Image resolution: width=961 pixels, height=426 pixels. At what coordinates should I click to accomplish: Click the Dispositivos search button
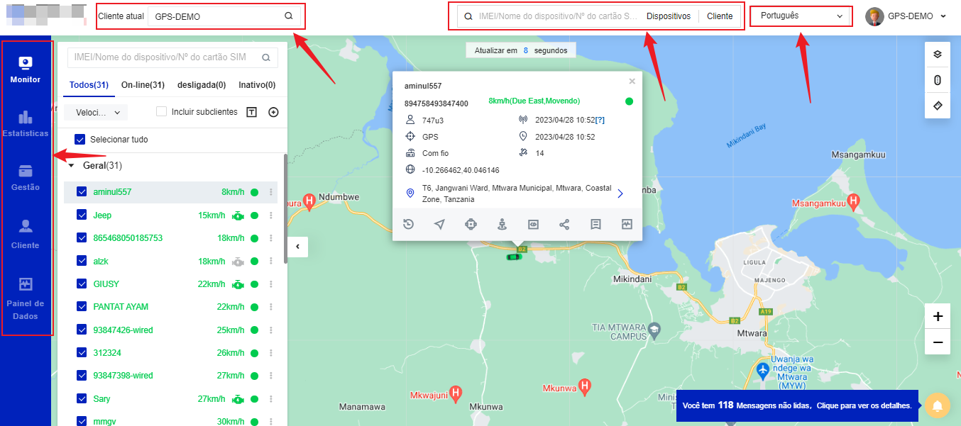[x=668, y=16]
